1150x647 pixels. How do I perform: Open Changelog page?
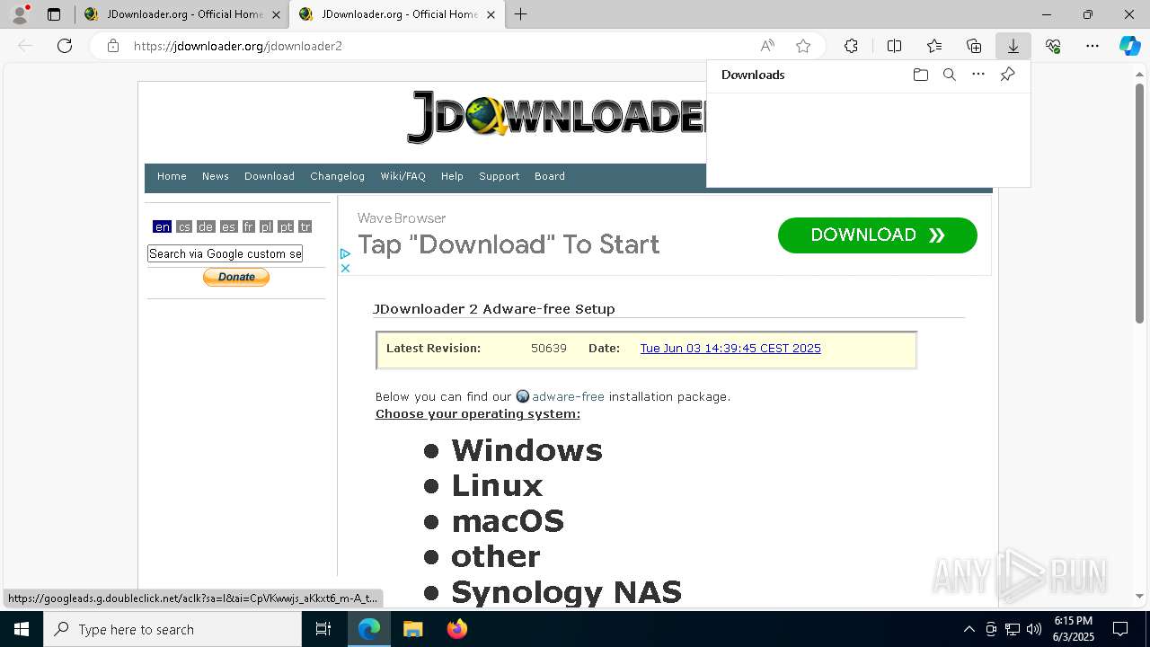[x=338, y=176]
